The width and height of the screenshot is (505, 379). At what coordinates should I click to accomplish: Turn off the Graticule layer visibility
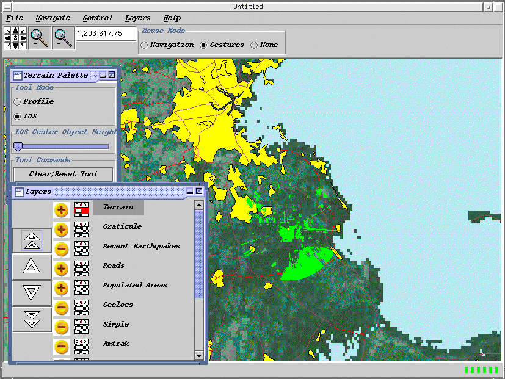tap(61, 229)
